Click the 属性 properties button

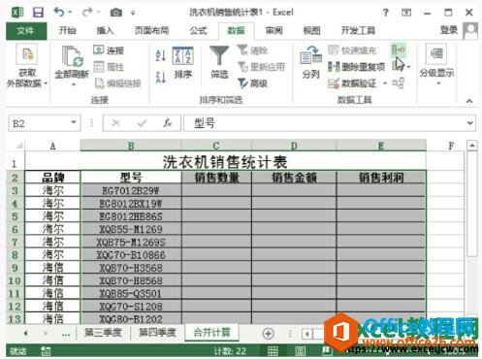pyautogui.click(x=109, y=67)
